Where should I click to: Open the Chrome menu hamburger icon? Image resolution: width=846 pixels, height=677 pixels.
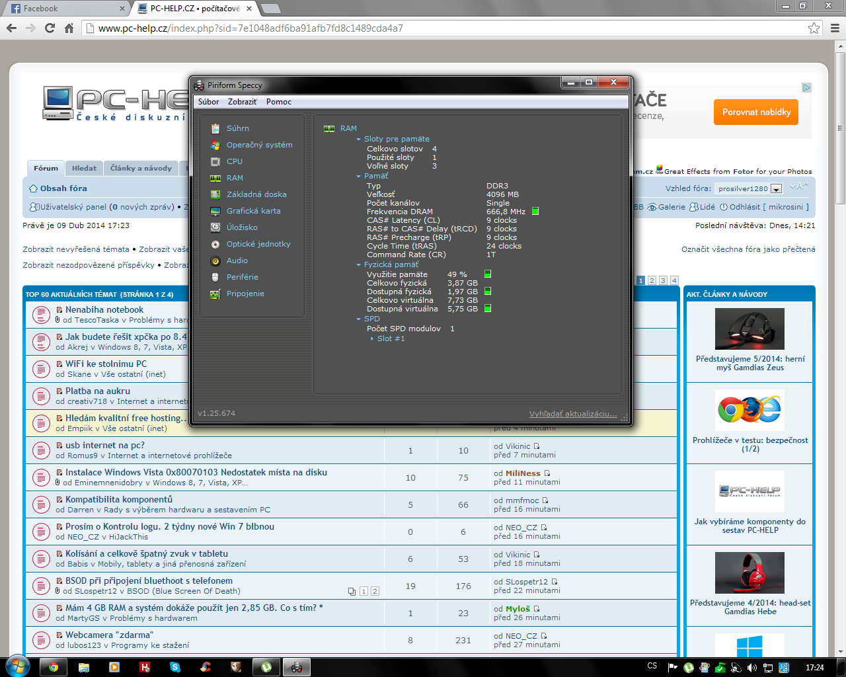835,28
